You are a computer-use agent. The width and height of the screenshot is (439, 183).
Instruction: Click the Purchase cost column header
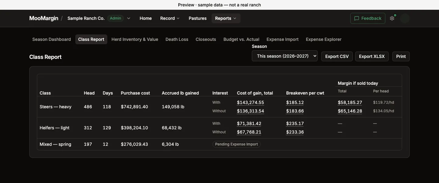click(x=135, y=93)
